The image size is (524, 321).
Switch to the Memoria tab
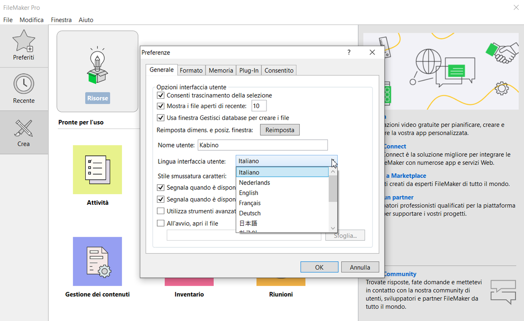click(221, 70)
